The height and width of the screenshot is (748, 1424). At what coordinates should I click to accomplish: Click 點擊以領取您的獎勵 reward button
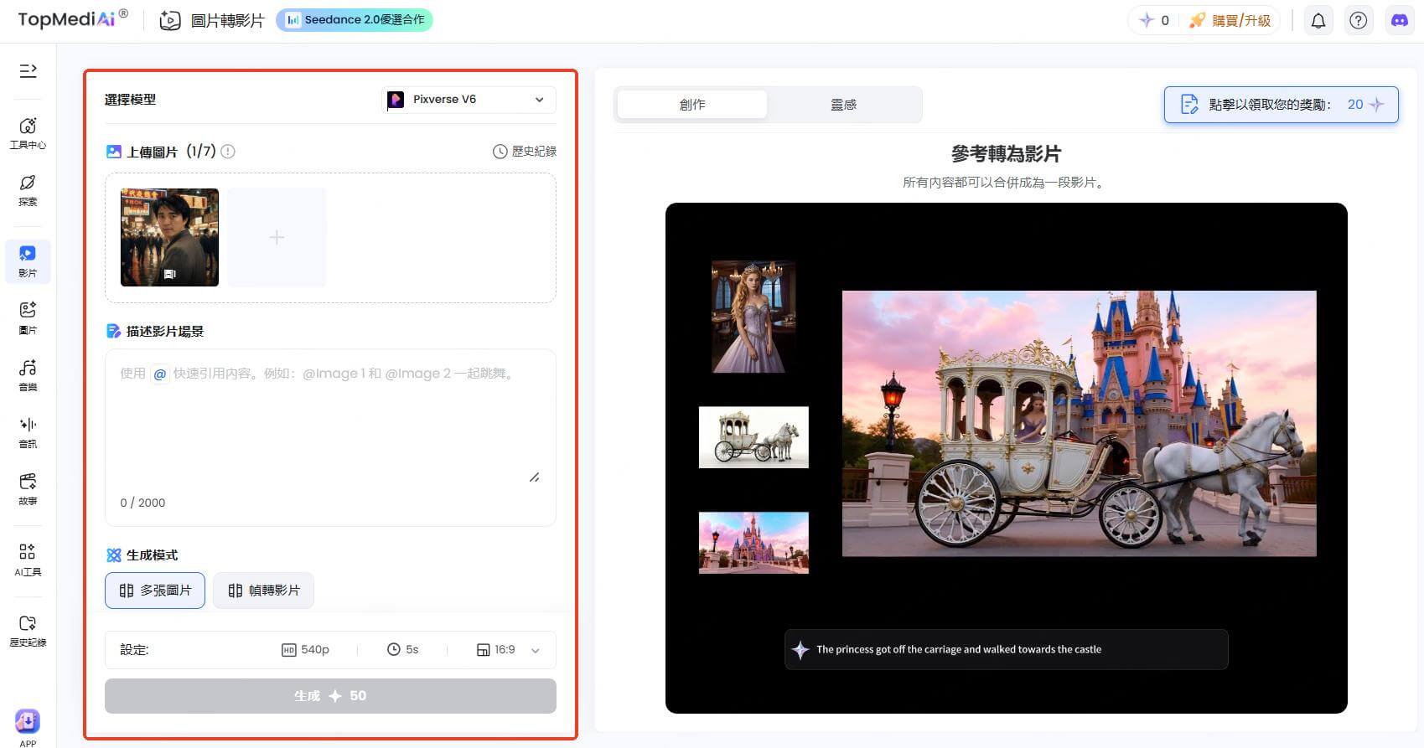(x=1281, y=105)
